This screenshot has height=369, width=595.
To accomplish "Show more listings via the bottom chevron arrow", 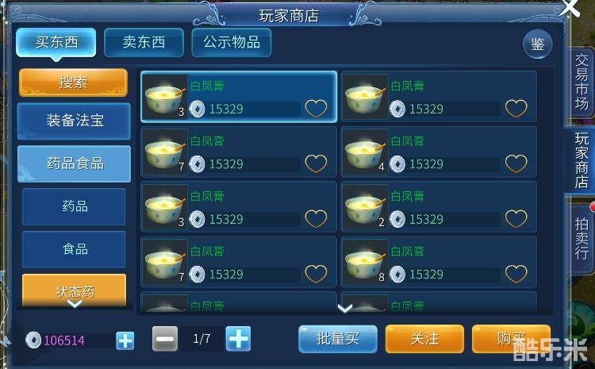I will [344, 308].
